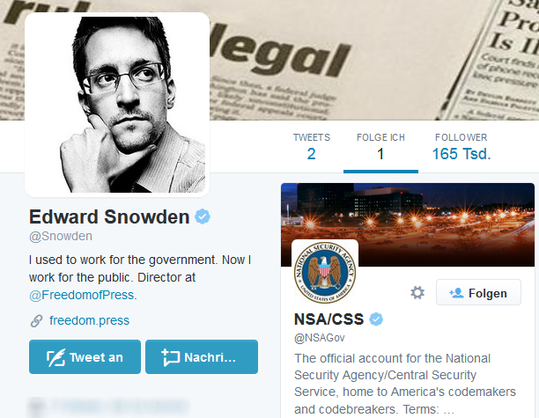
Task: Open the gear options on NSA card
Action: tap(417, 293)
